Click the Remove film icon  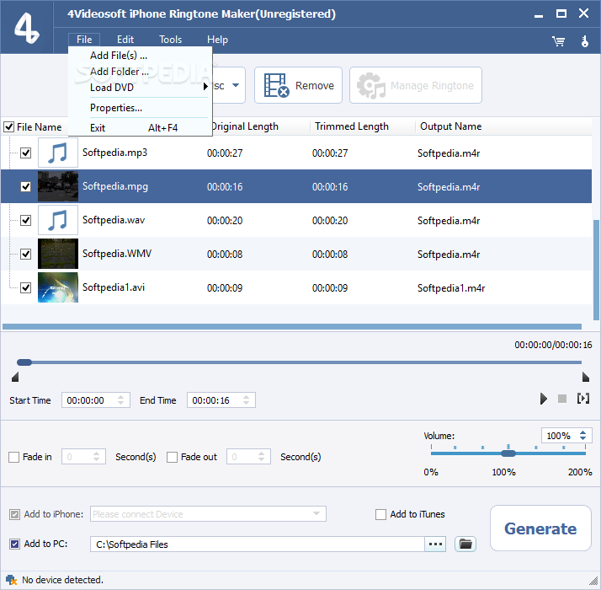coord(276,85)
